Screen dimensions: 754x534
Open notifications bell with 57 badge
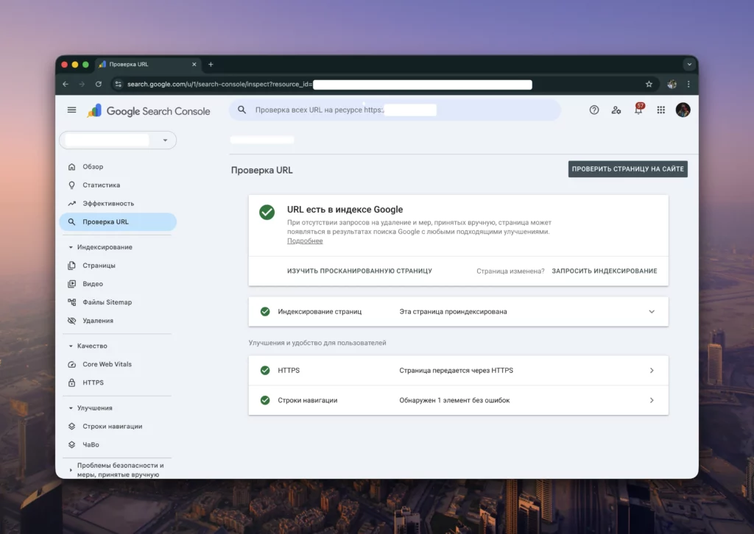tap(638, 109)
